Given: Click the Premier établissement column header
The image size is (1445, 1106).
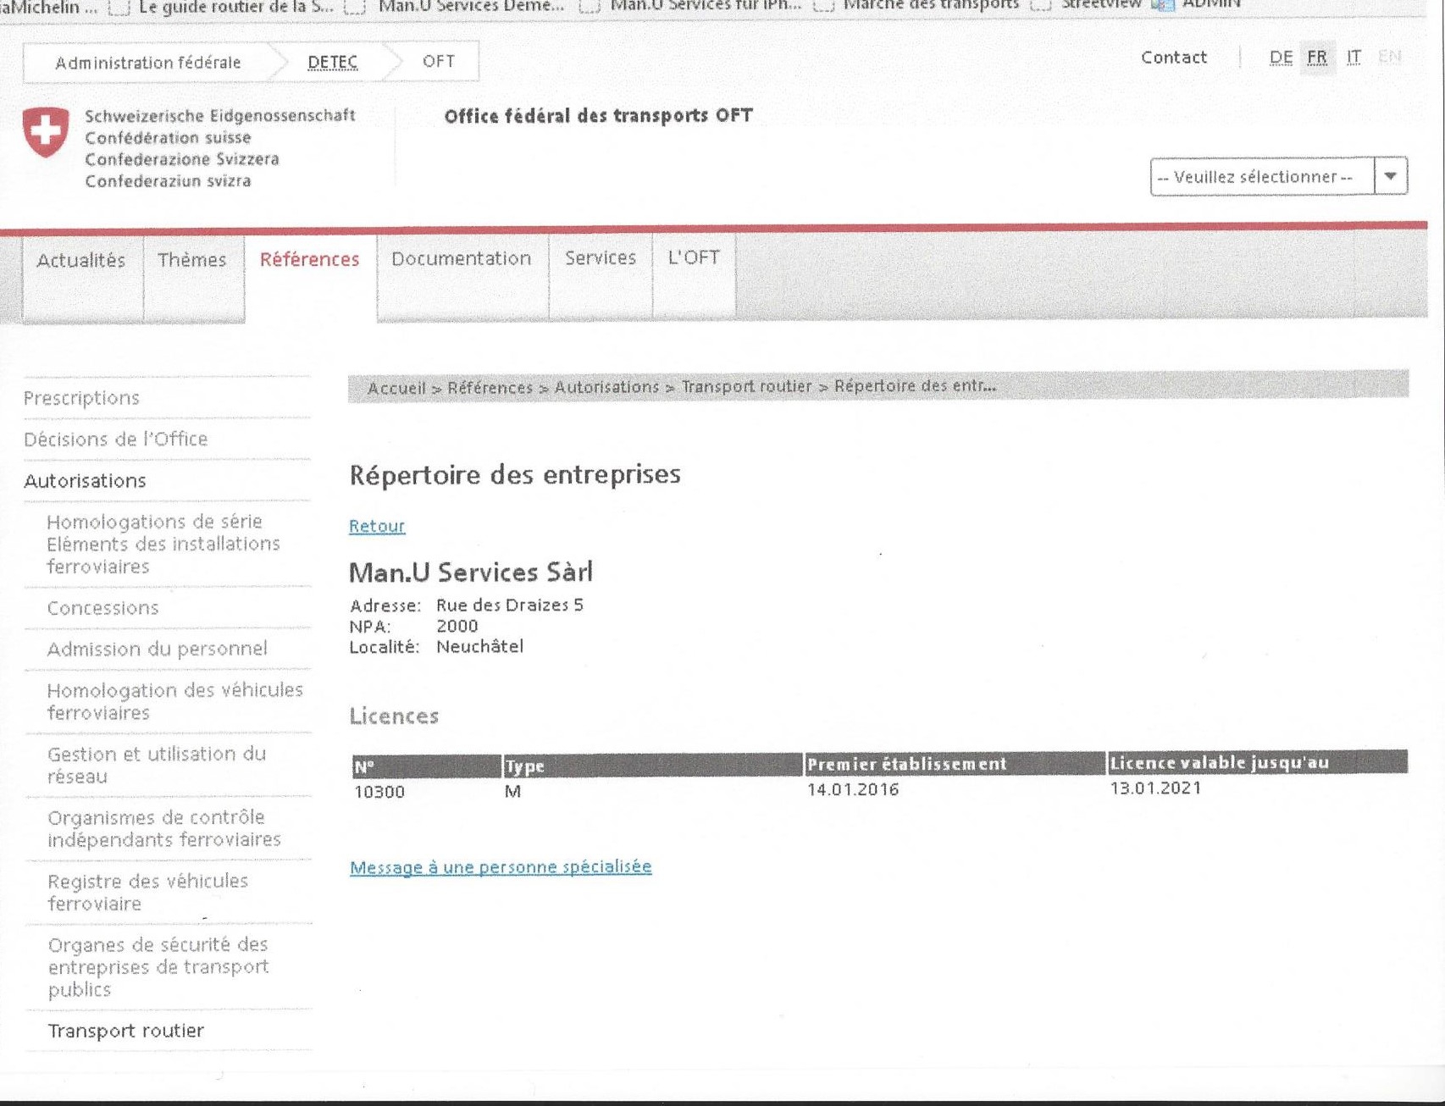Looking at the screenshot, I should pos(955,764).
